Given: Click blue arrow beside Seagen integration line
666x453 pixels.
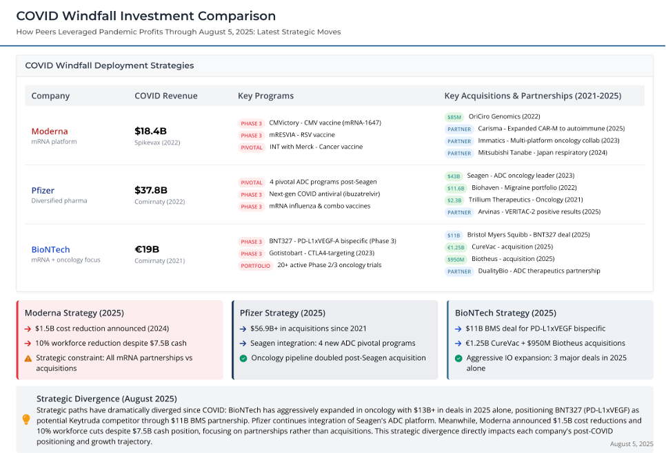Looking at the screenshot, I should click(243, 344).
